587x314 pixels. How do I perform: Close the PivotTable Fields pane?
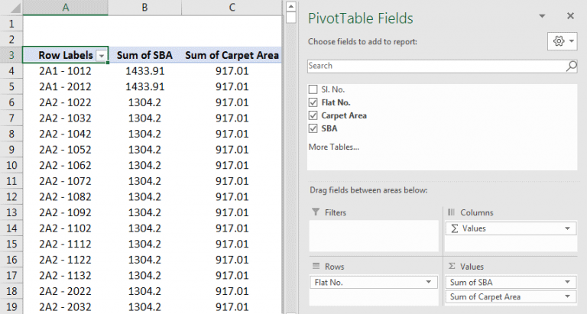[x=569, y=16]
